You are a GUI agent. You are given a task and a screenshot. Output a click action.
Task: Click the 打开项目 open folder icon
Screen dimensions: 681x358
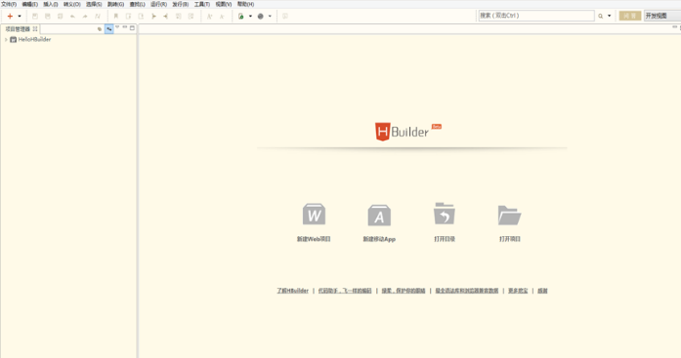click(509, 215)
